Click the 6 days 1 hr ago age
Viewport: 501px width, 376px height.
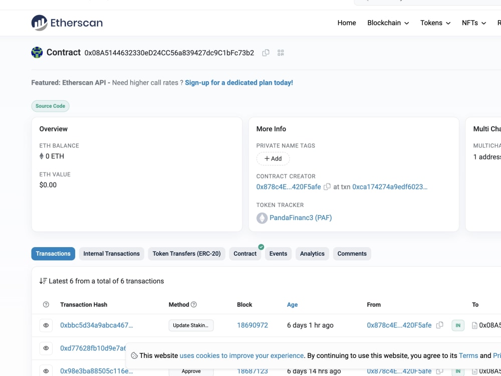[x=310, y=325]
